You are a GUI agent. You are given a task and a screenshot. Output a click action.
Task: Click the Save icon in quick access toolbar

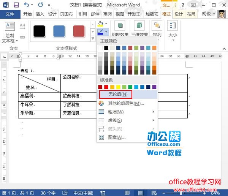point(16,5)
